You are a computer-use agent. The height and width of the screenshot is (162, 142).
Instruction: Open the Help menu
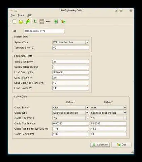click(x=29, y=15)
